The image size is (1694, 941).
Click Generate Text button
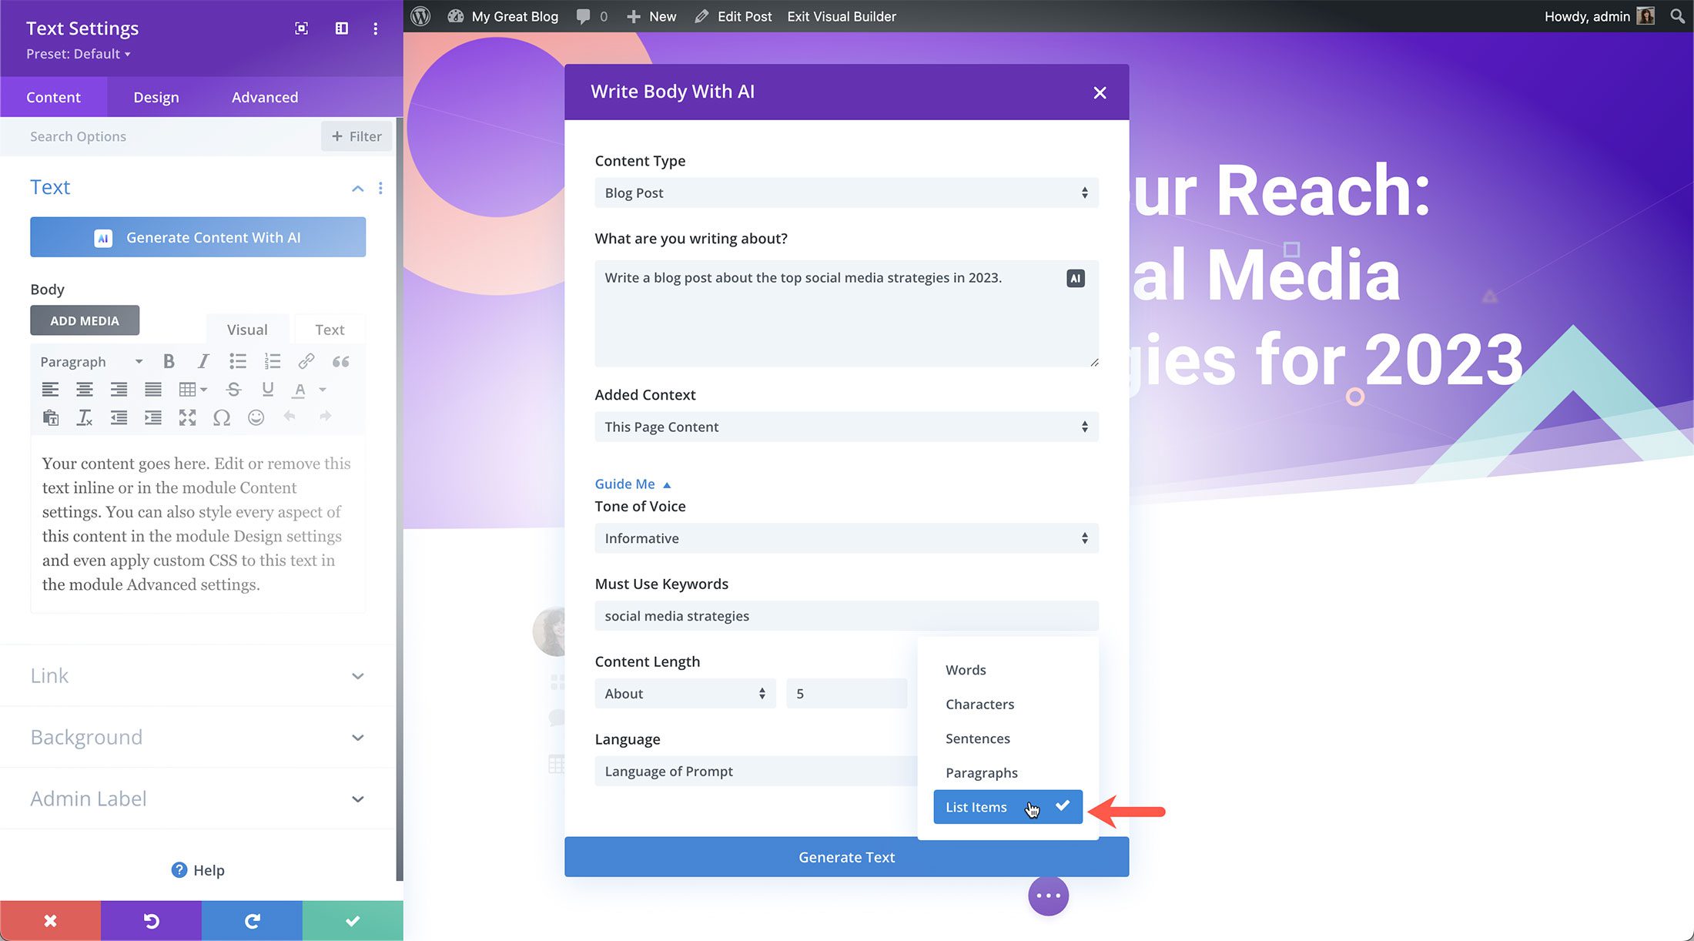[x=845, y=856]
